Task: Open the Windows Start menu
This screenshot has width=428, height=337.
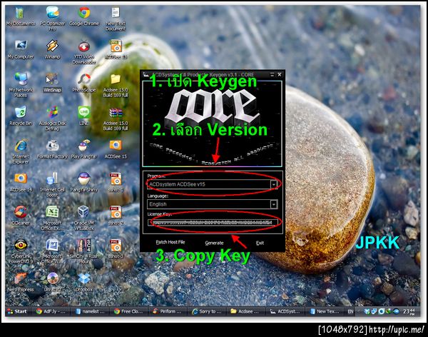Action: point(17,311)
